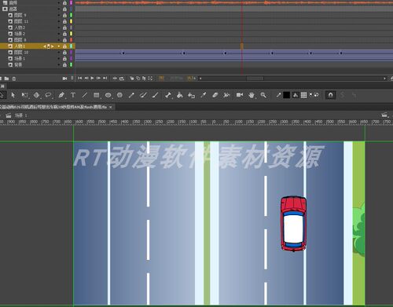Click the timeline scrollbar right arrow
The height and width of the screenshot is (307, 393).
pyautogui.click(x=384, y=79)
